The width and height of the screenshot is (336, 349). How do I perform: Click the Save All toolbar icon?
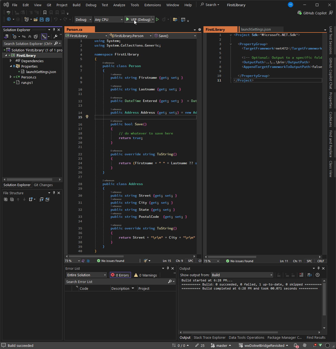coord(48,19)
